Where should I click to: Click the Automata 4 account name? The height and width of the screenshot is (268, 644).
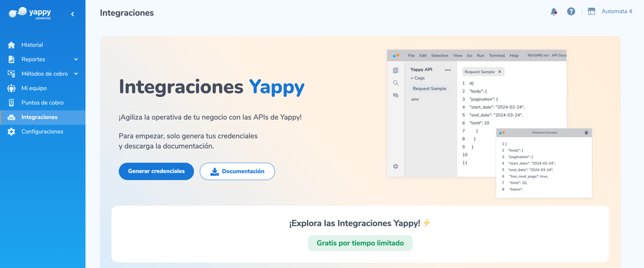click(616, 11)
